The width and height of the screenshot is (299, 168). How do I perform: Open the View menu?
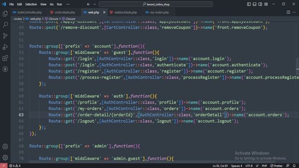click(43, 4)
